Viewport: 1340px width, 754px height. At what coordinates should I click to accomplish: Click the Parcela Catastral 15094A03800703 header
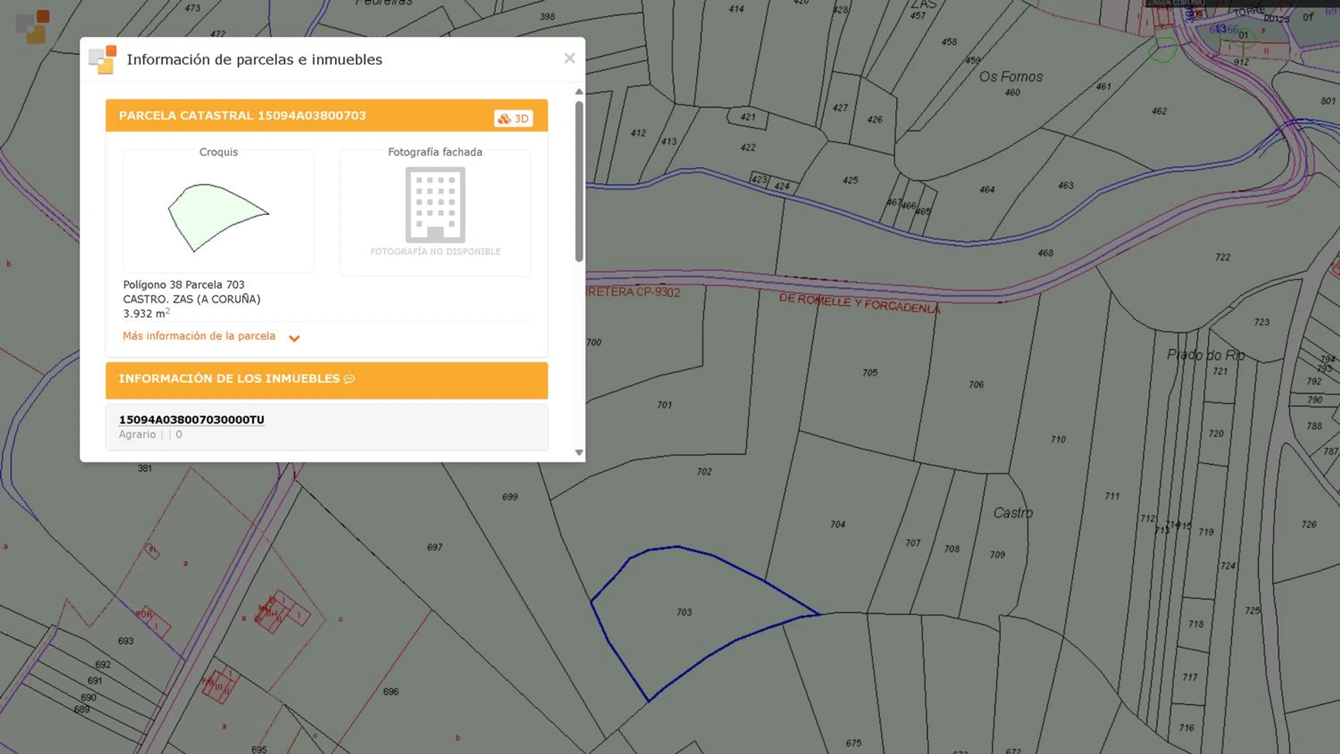click(242, 116)
